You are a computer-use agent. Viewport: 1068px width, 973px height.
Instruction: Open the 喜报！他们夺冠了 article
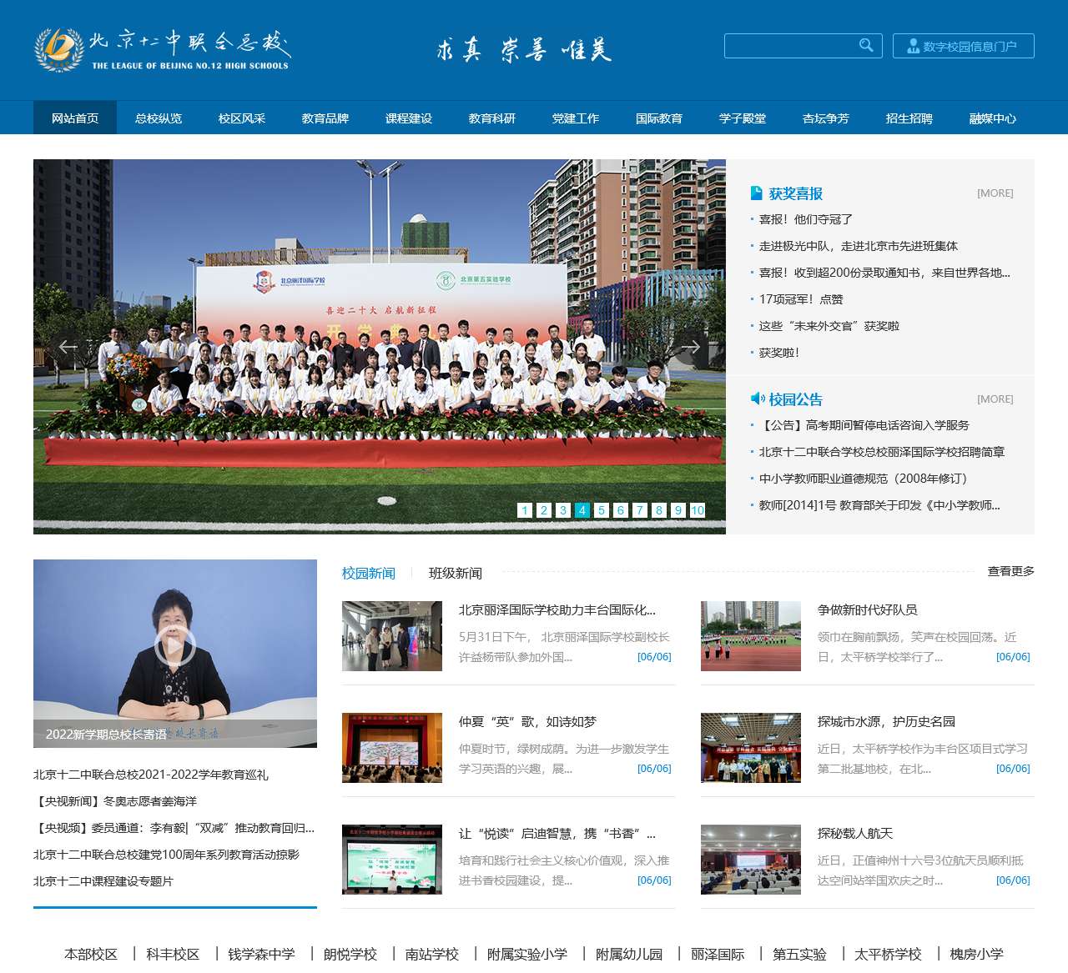805,218
